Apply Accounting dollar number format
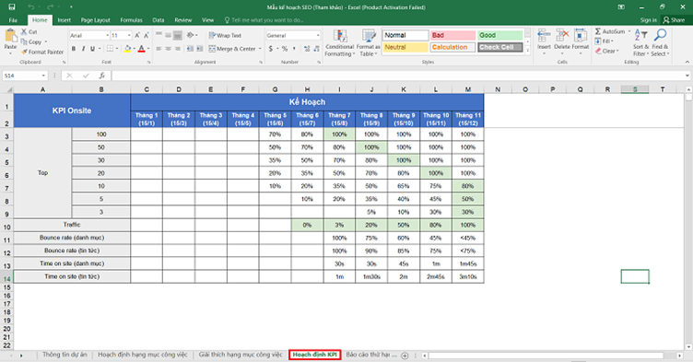Viewport: 693px width, 362px height. point(271,49)
